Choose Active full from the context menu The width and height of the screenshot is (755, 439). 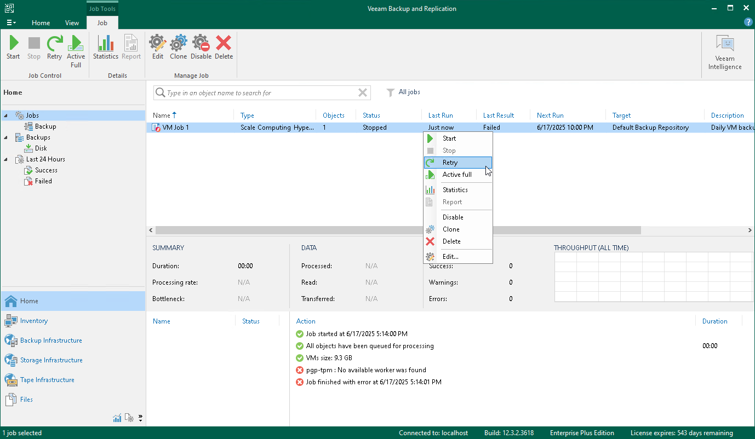(457, 175)
